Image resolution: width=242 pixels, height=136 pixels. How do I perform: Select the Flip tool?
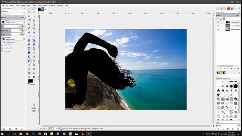click(x=29, y=48)
